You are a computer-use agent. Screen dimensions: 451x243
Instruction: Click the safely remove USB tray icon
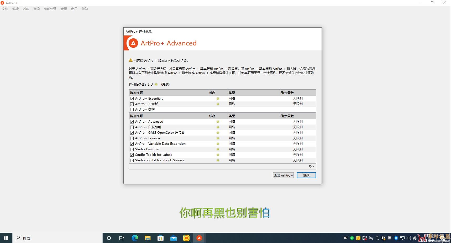377,238
